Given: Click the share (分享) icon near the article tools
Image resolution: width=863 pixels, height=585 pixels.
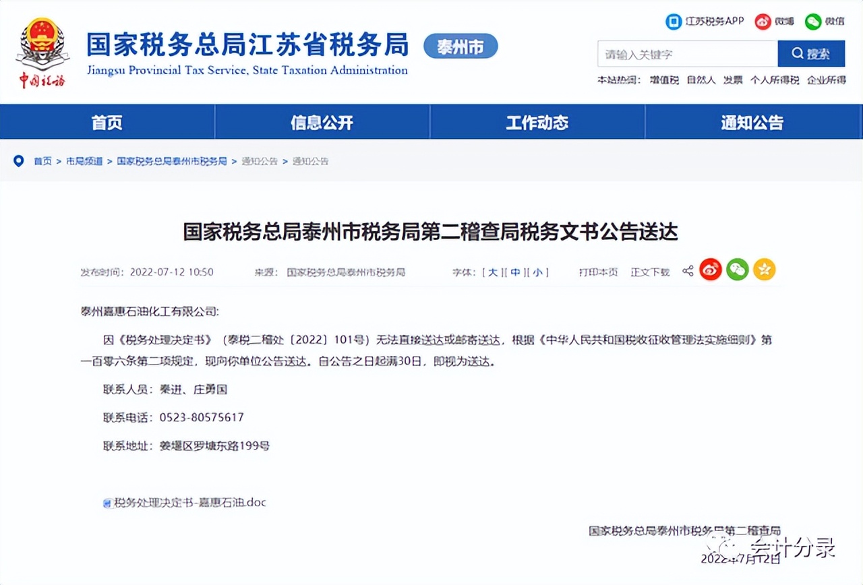Looking at the screenshot, I should point(687,269).
